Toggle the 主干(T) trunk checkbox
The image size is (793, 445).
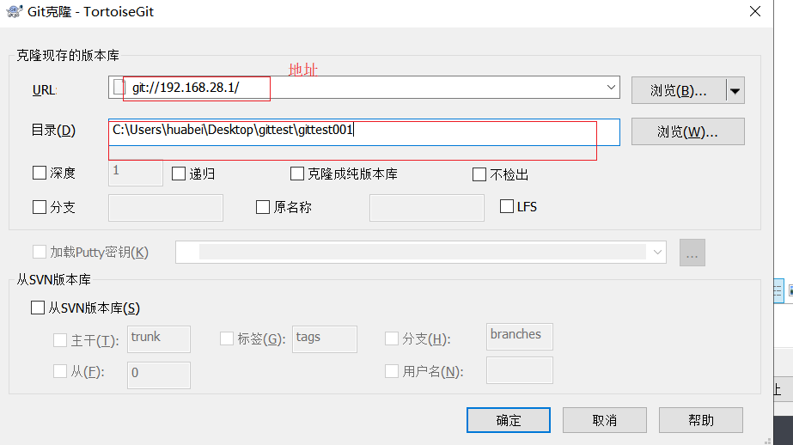(60, 340)
